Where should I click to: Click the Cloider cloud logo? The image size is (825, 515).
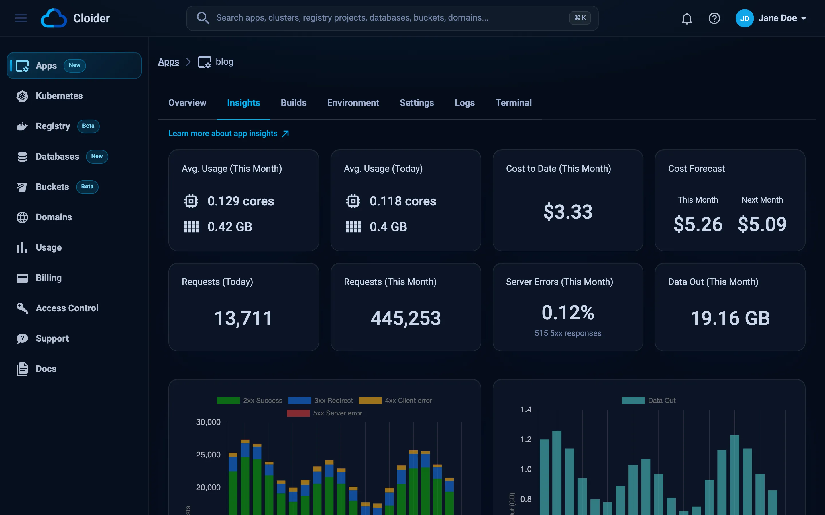click(x=54, y=18)
